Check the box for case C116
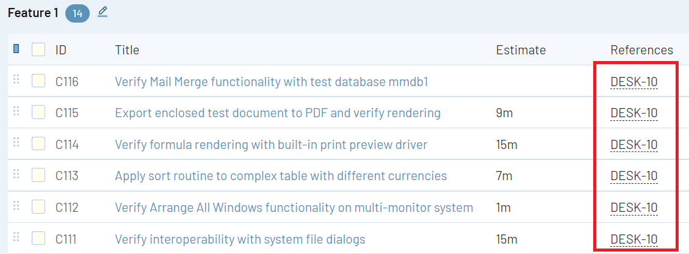Viewport: 689px width, 254px height. tap(38, 81)
